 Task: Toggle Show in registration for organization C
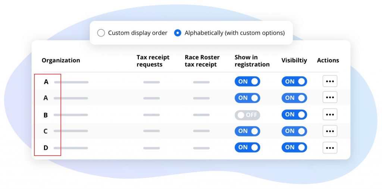coord(247,131)
